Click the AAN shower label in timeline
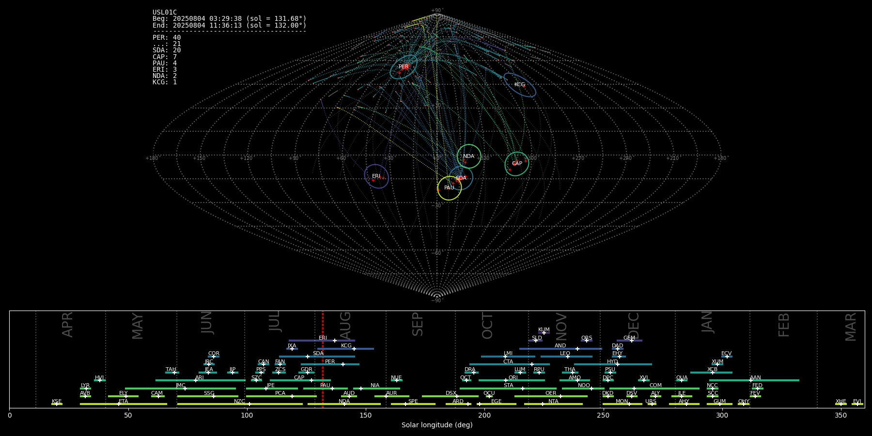 755,378
